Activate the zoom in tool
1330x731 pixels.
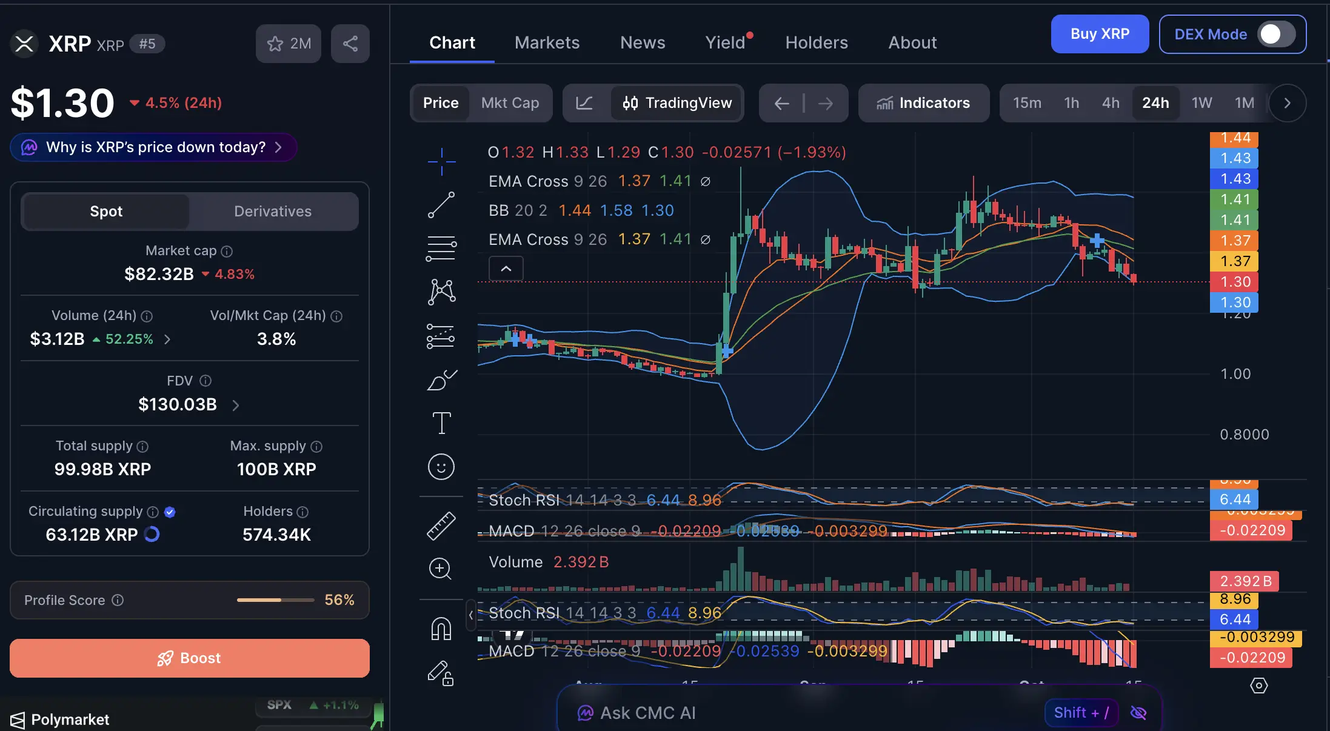(441, 569)
